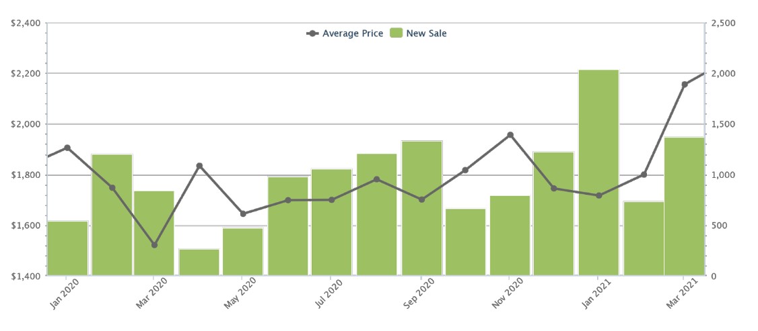Click the shortest bar for Apr 2020

click(x=199, y=263)
